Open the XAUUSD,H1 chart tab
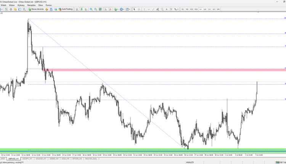The width and height of the screenshot is (286, 164). (41, 159)
